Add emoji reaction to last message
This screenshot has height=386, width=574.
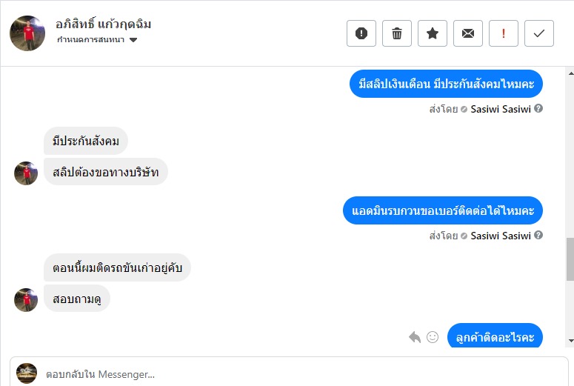[x=433, y=337]
